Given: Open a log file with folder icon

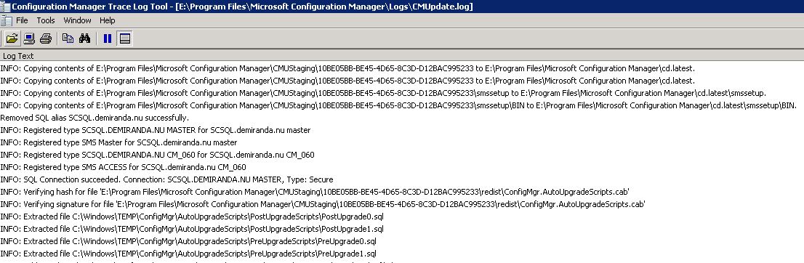Looking at the screenshot, I should [12, 39].
